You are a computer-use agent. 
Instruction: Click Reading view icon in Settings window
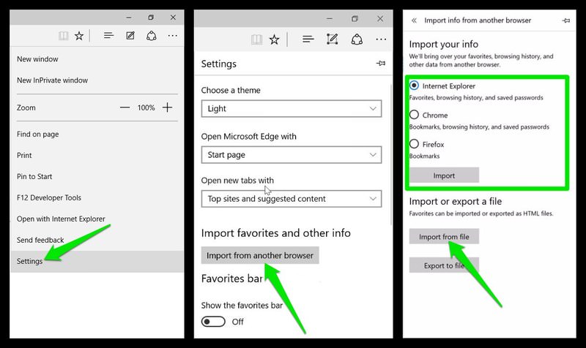pyautogui.click(x=256, y=39)
